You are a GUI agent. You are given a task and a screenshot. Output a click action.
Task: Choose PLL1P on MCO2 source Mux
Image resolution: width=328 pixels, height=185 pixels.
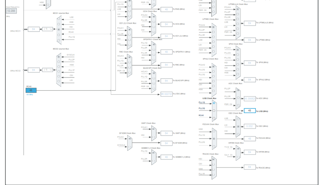point(59,72)
